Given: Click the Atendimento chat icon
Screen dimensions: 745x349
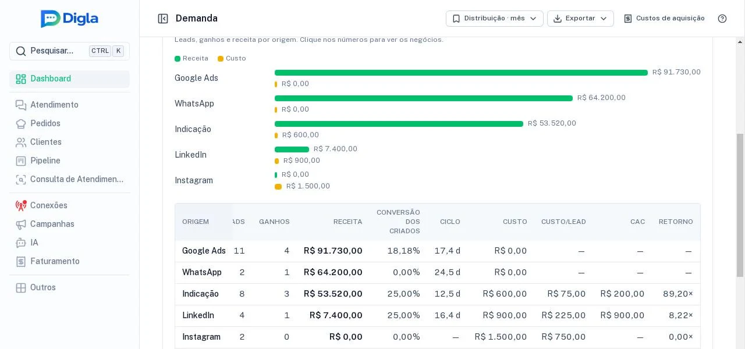Looking at the screenshot, I should pos(21,105).
